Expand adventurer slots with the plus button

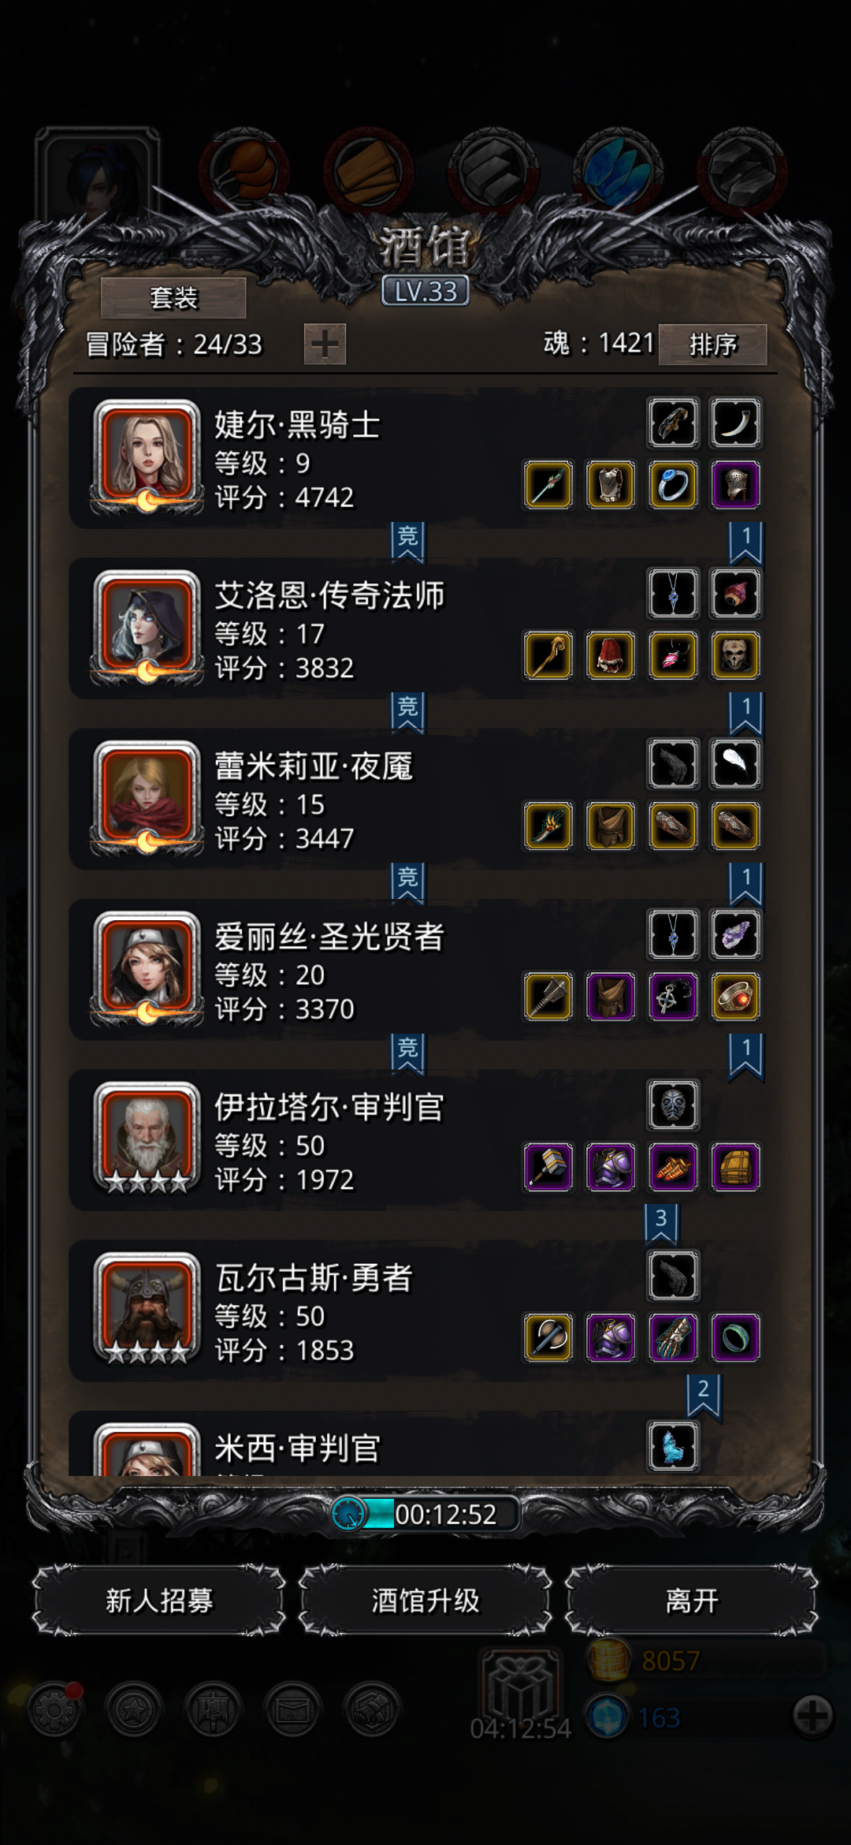[x=325, y=345]
